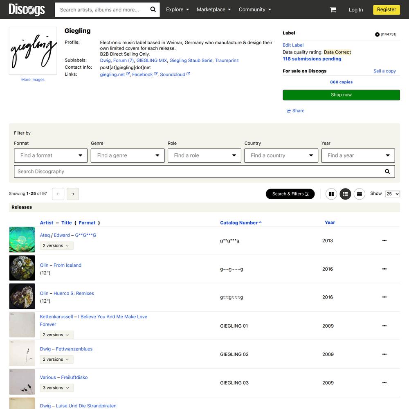Open more options for GIEGLING 03 release
Viewport: 409px width, 409px height.
[x=384, y=383]
